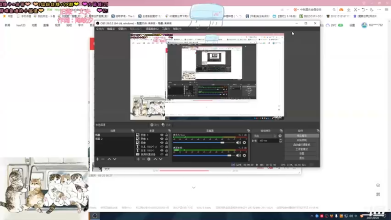Undock the Audio Mixer panel
Viewport: 391px width, 220px height.
(x=248, y=131)
